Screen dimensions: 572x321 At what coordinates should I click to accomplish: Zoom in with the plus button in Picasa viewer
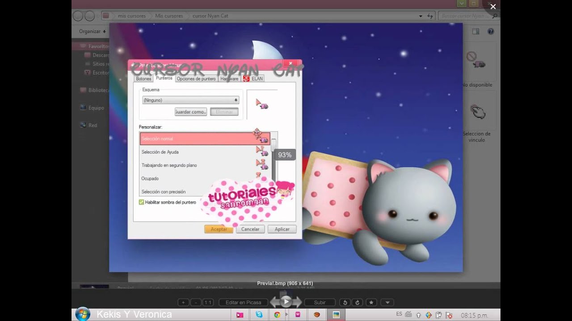click(183, 302)
